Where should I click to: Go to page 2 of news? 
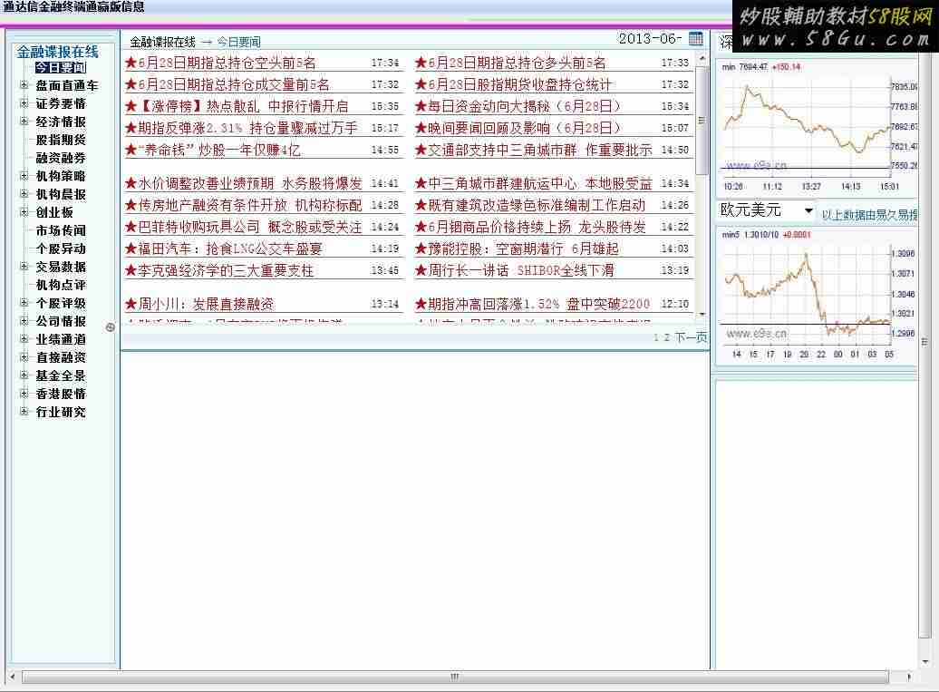(666, 337)
